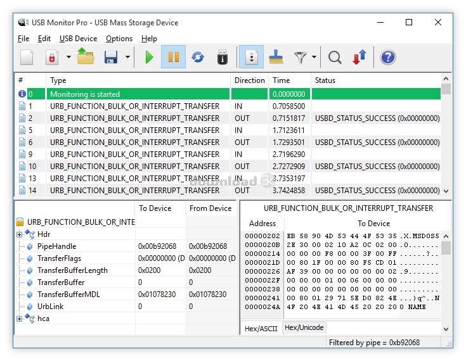Viewport: 466px width, 361px height.
Task: Switch to the Hex/Unicode tab
Action: point(304,327)
